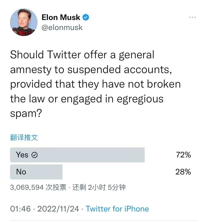Open the 01:46 timestamp link
Viewport: 207px width, 223px height.
click(20, 209)
